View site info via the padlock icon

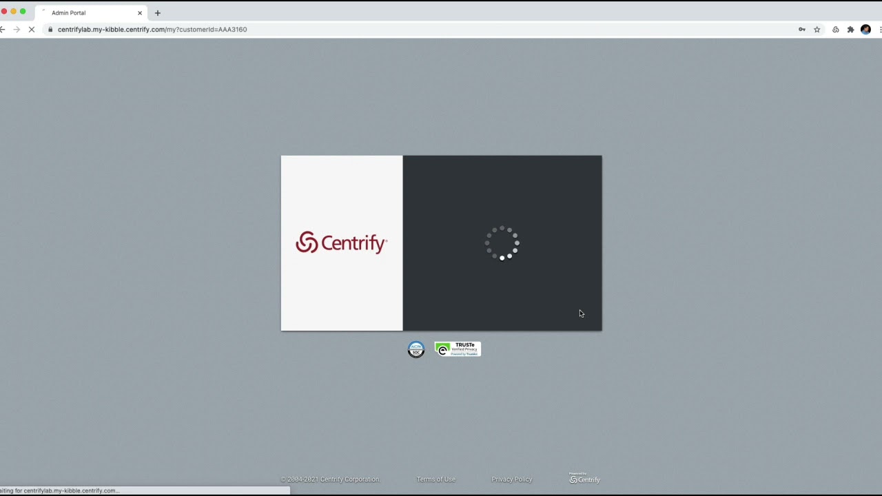tap(50, 30)
